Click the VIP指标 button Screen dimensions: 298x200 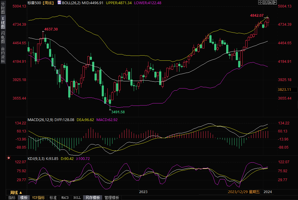pyautogui.click(x=39, y=198)
